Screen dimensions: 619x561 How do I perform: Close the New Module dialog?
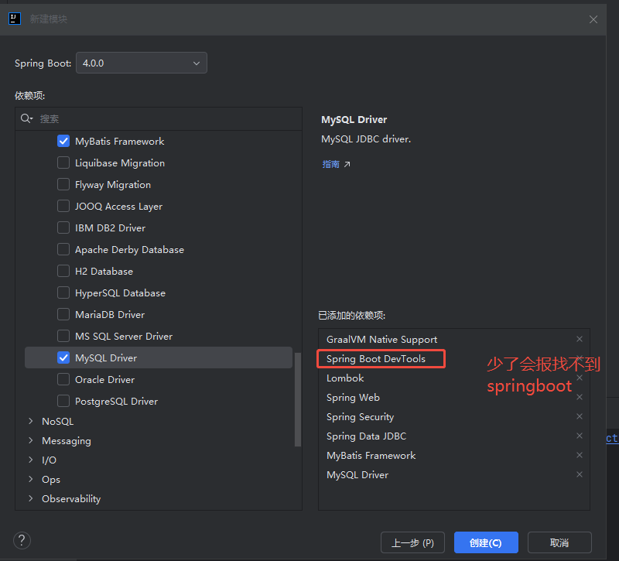tap(593, 19)
